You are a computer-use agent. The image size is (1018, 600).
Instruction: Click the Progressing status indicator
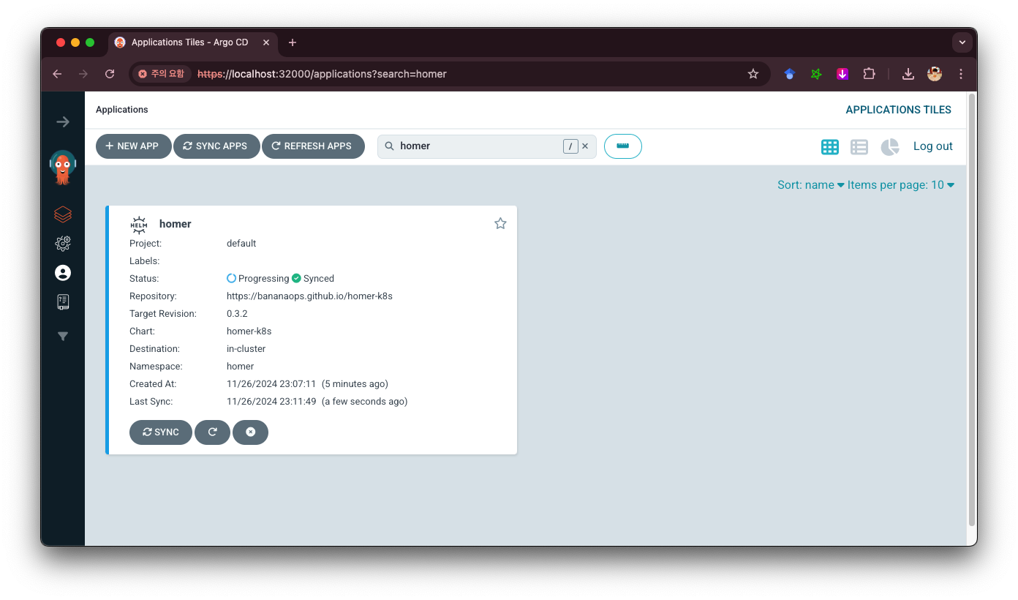[x=258, y=279]
